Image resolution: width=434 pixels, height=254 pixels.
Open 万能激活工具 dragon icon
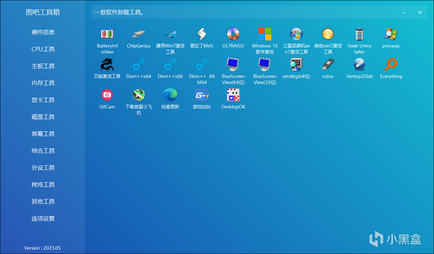107,64
